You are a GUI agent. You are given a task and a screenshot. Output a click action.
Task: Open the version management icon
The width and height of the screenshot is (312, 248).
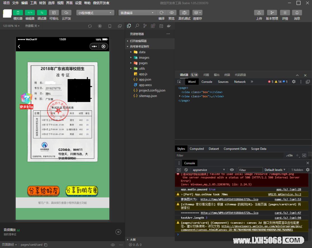[x=272, y=13]
